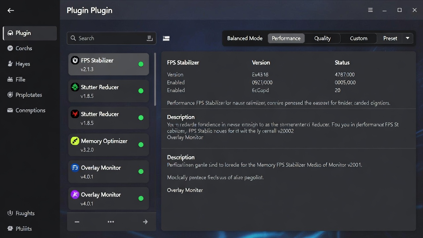The height and width of the screenshot is (238, 423).
Task: Toggle second Stutter Reducer status dot
Action: pyautogui.click(x=141, y=118)
